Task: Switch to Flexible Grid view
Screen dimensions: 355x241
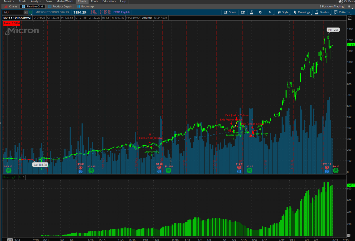Action: click(x=33, y=7)
